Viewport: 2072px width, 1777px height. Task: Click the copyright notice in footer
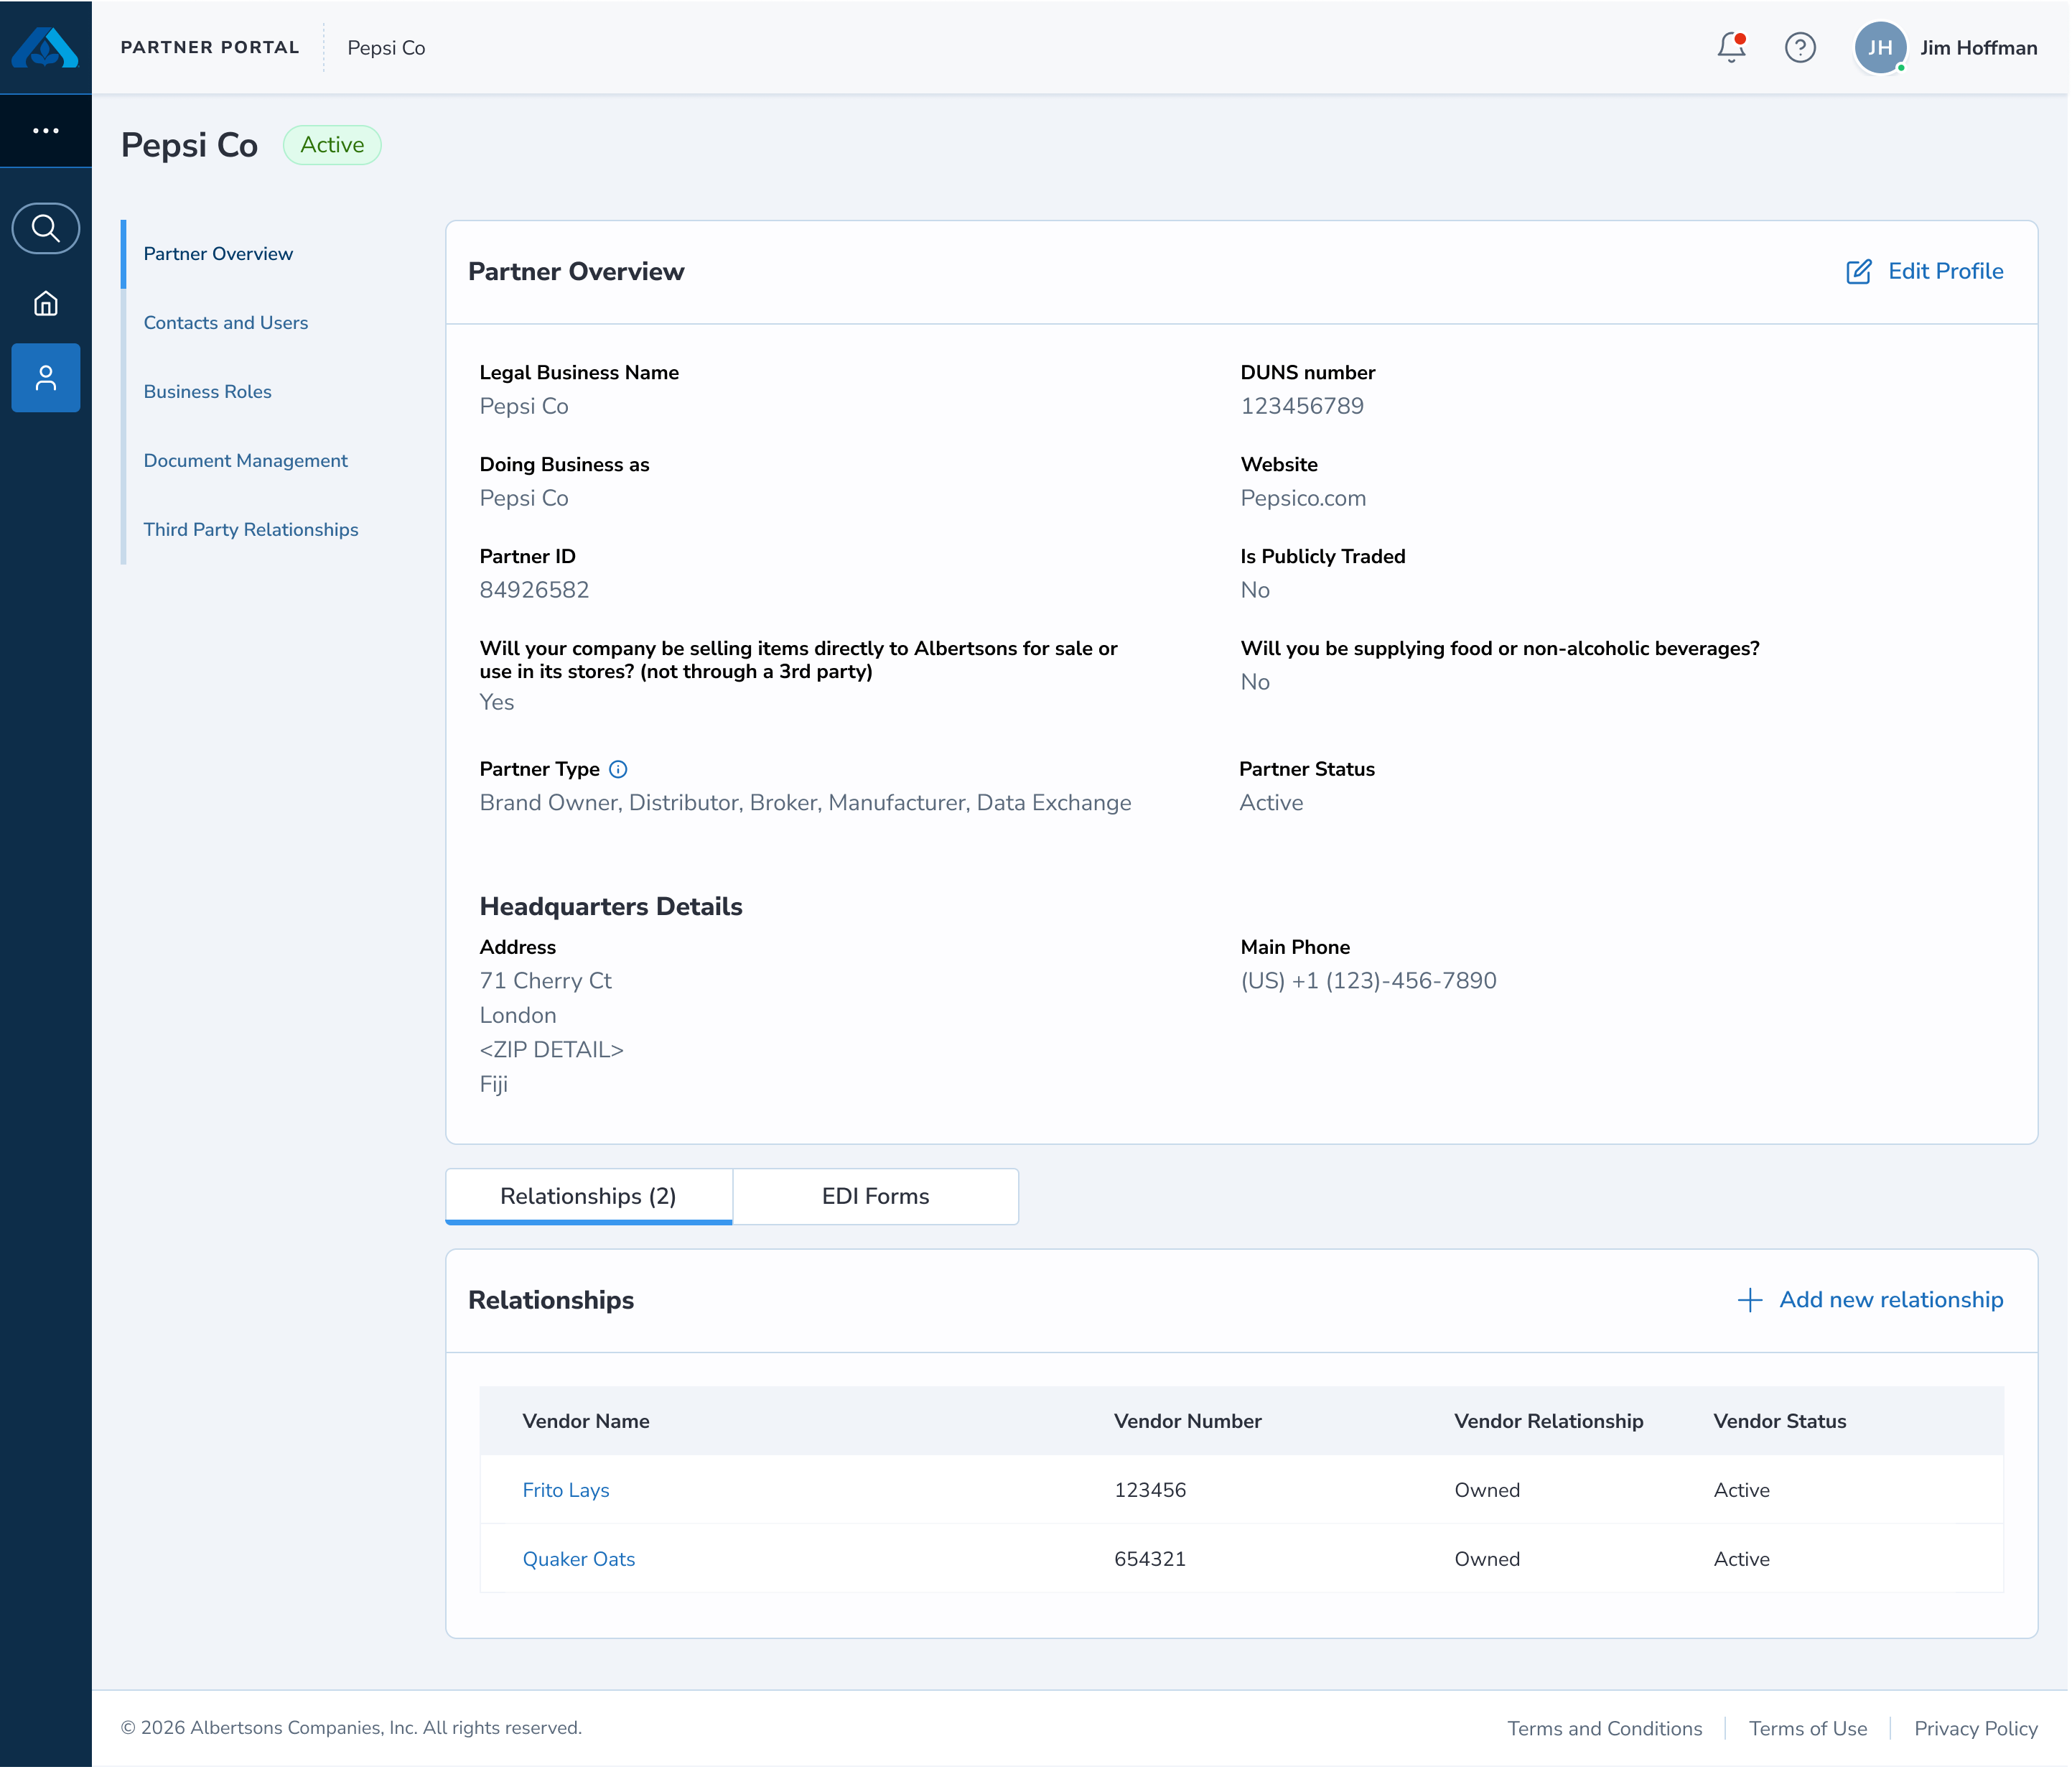pos(352,1729)
